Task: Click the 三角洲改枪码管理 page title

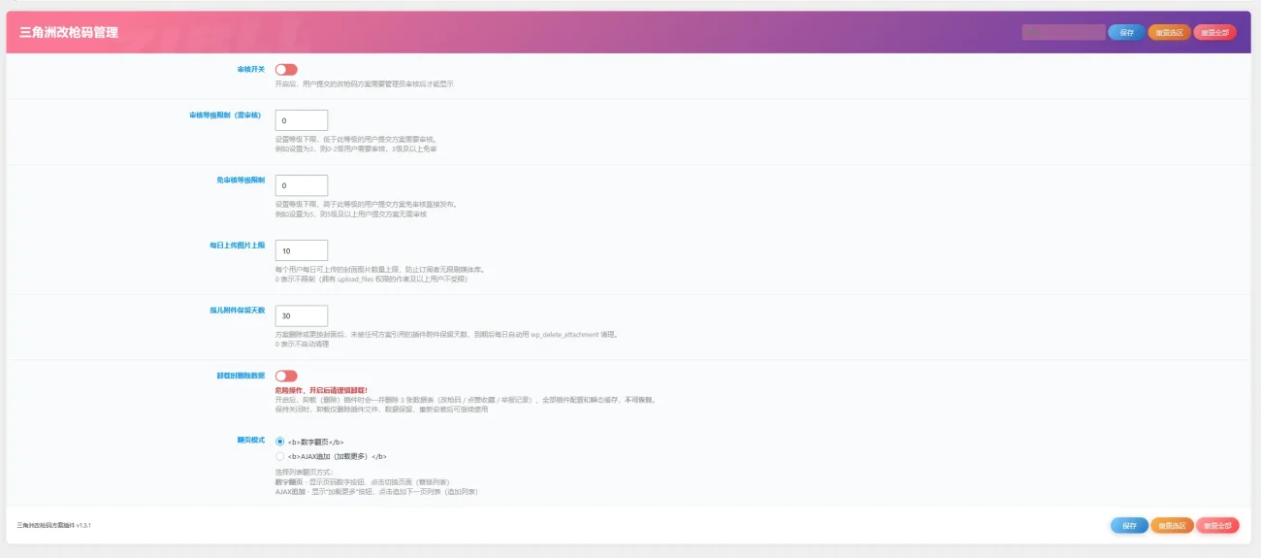Action: tap(69, 32)
